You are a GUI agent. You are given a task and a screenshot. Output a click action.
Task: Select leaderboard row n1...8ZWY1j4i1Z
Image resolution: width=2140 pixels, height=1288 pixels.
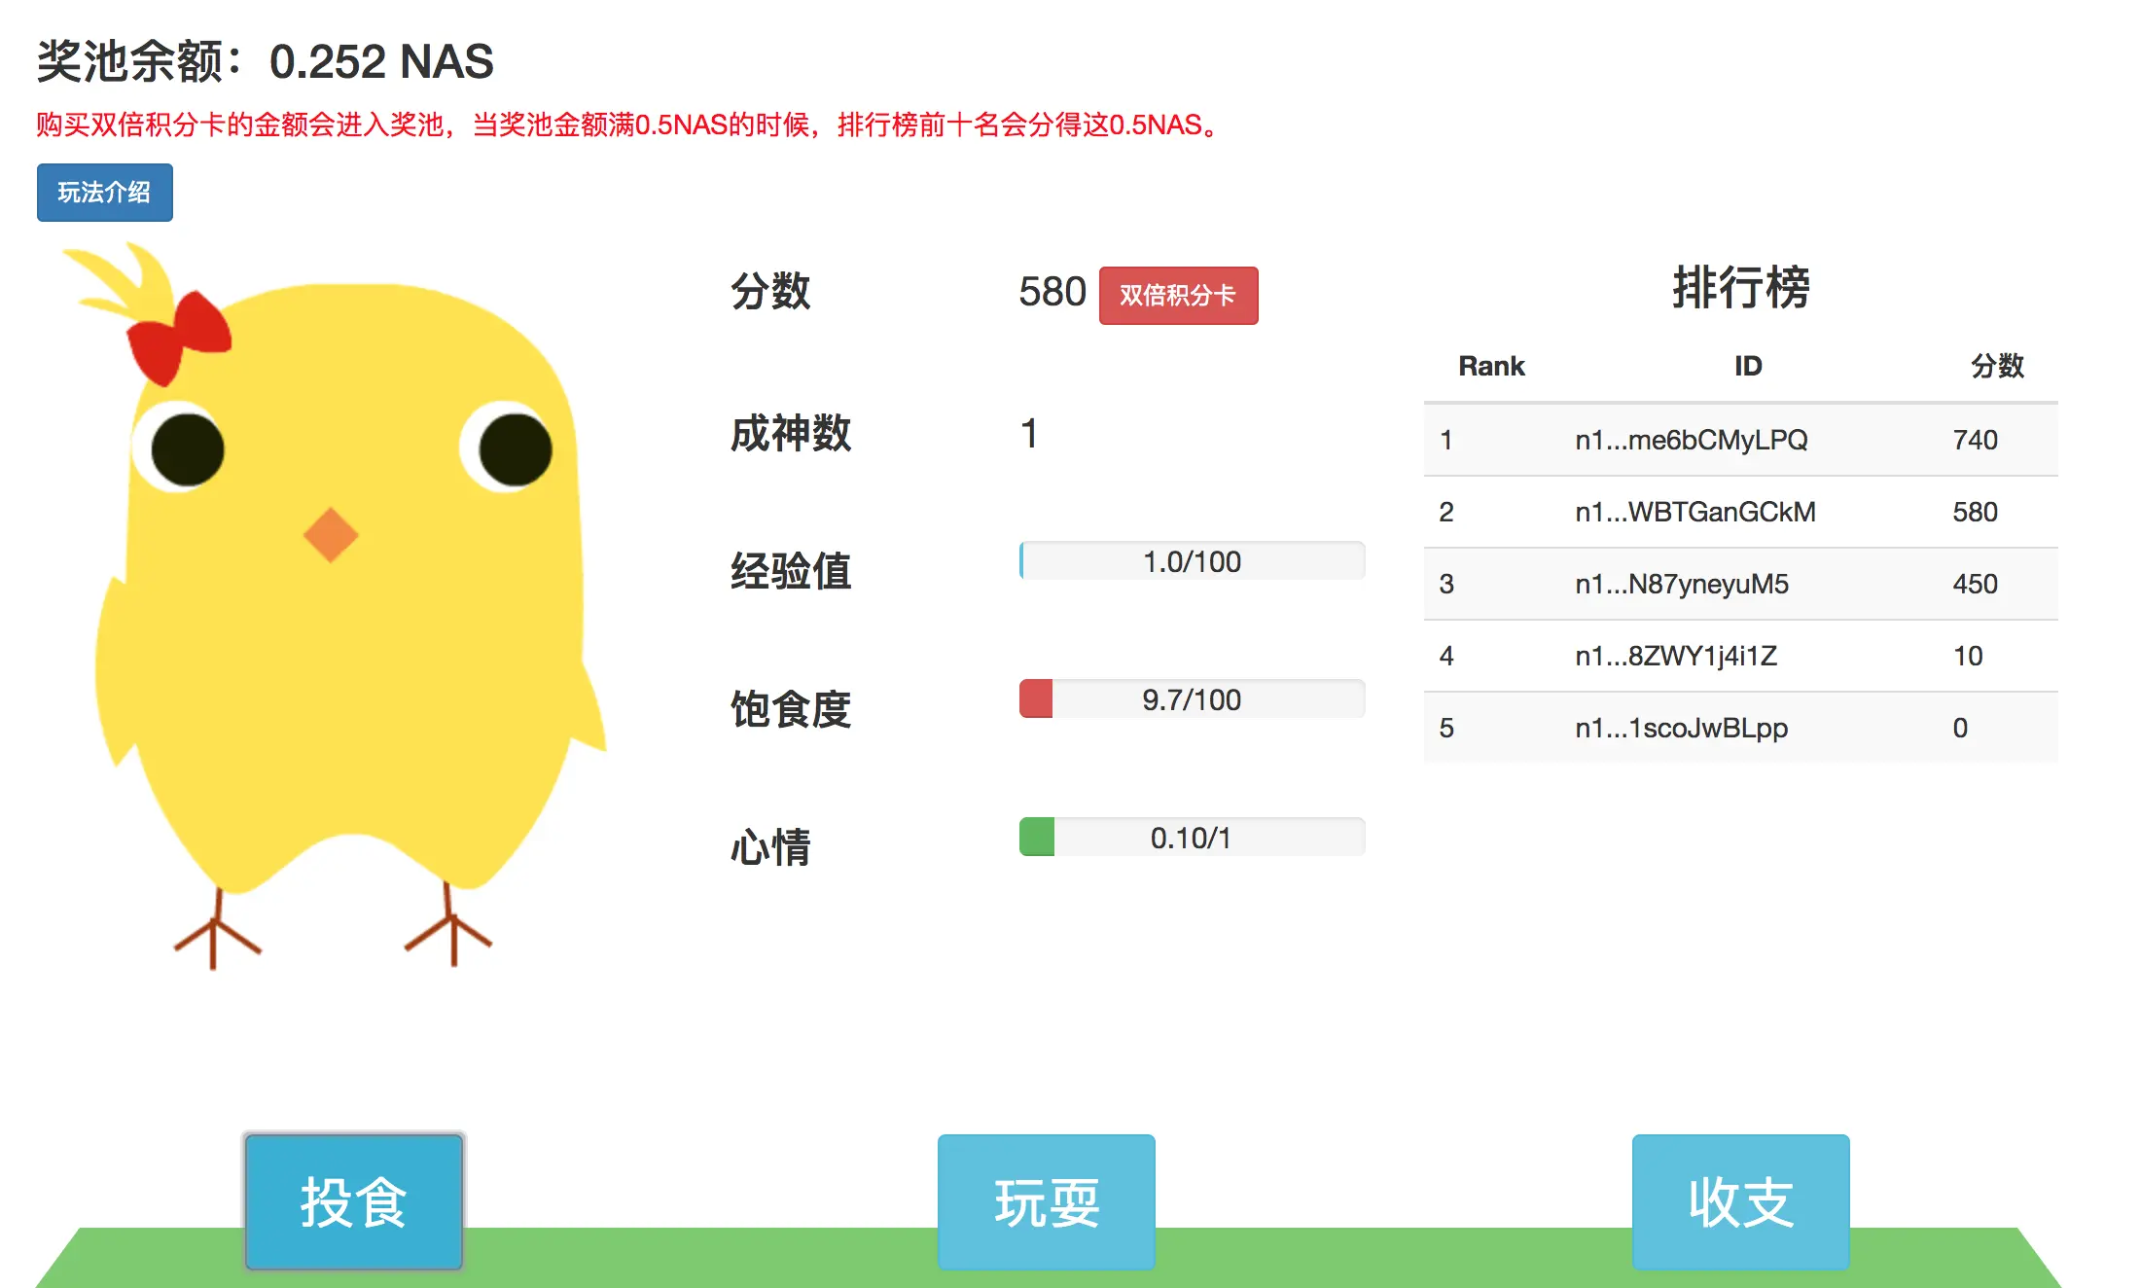point(1676,656)
